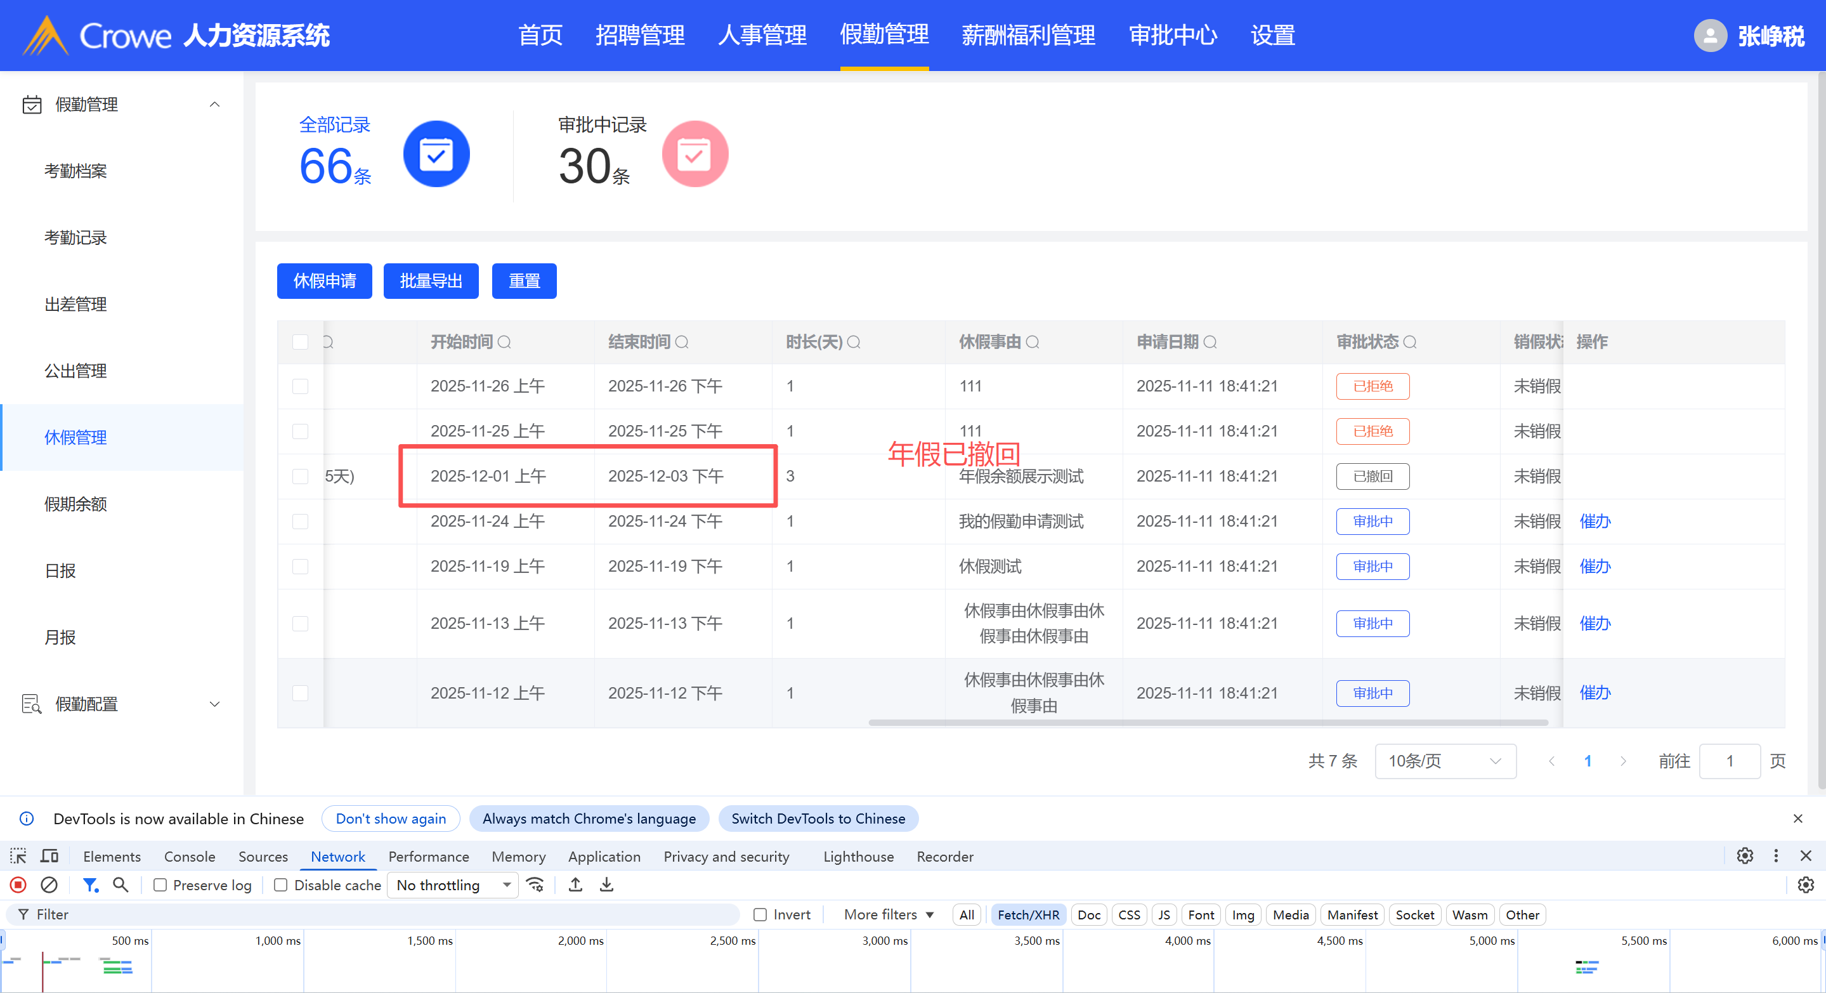
Task: Click the DevTools record network log icon
Action: (18, 884)
